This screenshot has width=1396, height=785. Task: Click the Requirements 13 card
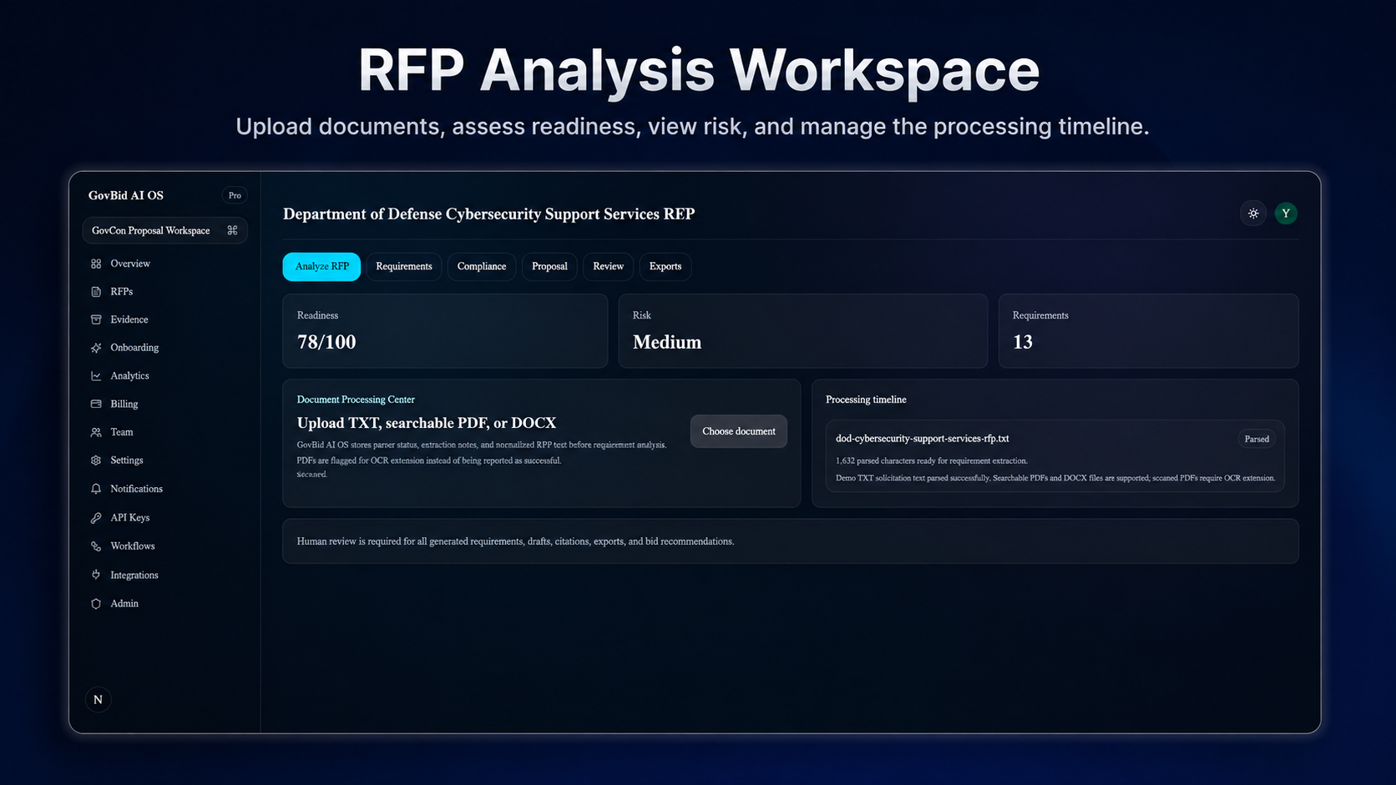click(1149, 331)
